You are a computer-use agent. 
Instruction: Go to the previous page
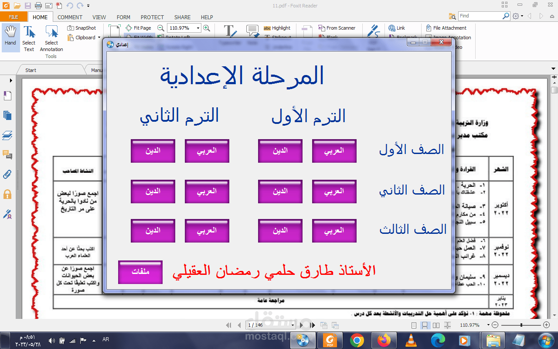tap(239, 325)
